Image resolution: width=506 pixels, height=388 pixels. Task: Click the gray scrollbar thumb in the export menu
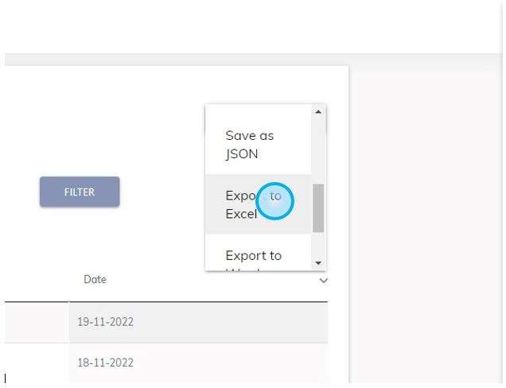[x=318, y=208]
